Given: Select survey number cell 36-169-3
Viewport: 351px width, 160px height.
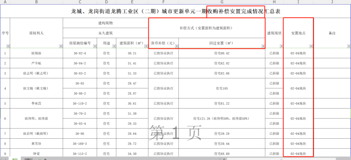Looking at the screenshot, I should coord(80,144).
